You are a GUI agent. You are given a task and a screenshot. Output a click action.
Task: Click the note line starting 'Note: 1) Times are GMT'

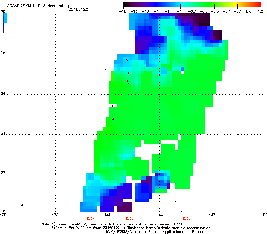coord(113,224)
